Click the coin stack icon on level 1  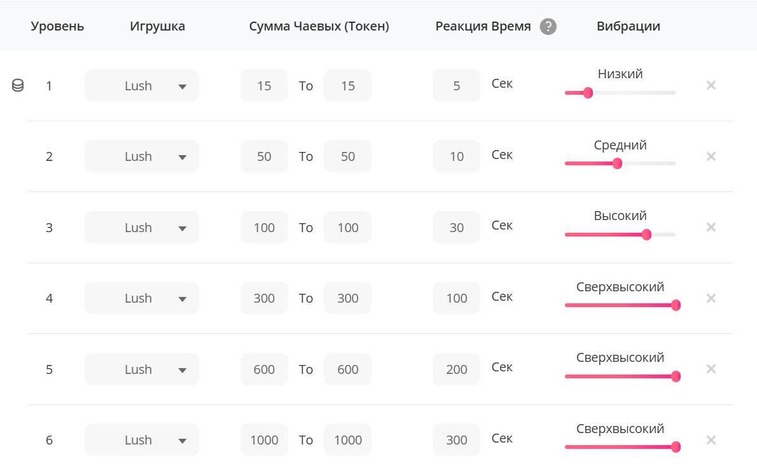18,86
